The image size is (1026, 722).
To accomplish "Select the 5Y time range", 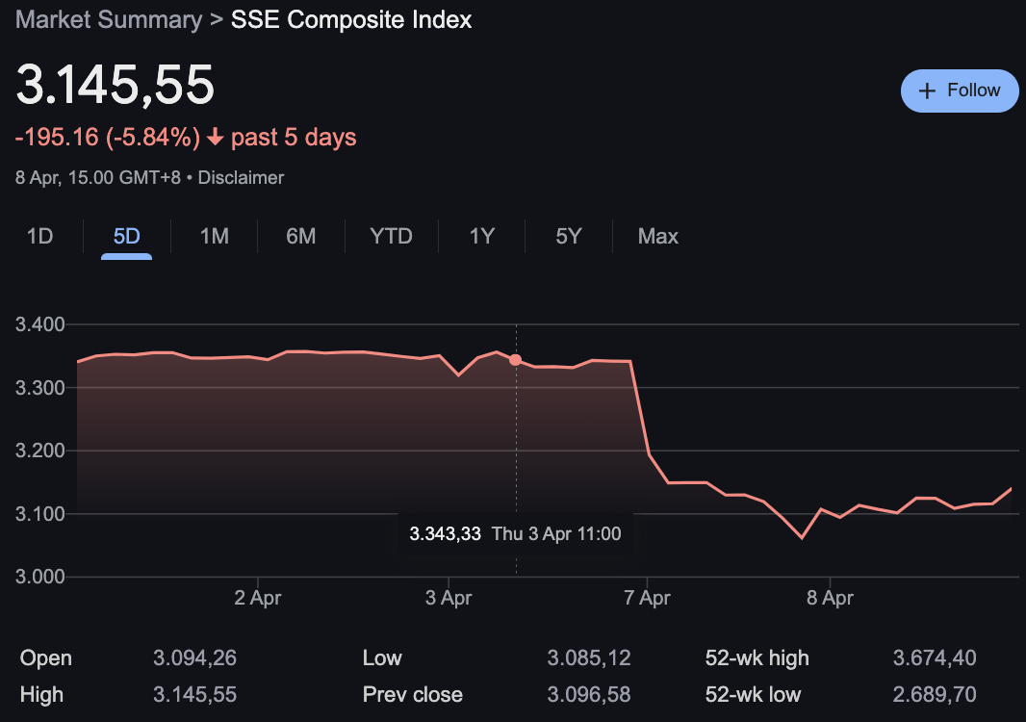I will pos(567,236).
